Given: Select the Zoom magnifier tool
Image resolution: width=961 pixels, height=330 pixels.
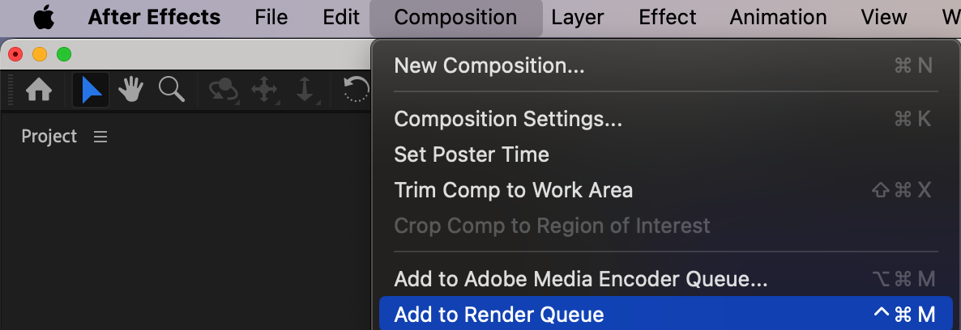Looking at the screenshot, I should tap(171, 90).
